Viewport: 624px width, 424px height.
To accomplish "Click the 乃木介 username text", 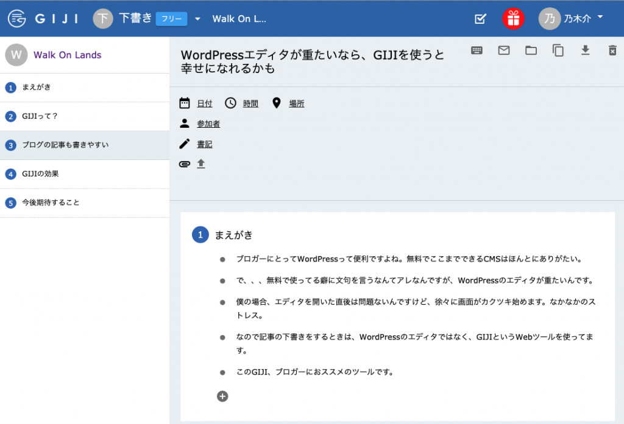I will pyautogui.click(x=578, y=19).
